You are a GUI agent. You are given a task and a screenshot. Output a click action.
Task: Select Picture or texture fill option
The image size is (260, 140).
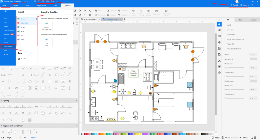pos(233,49)
